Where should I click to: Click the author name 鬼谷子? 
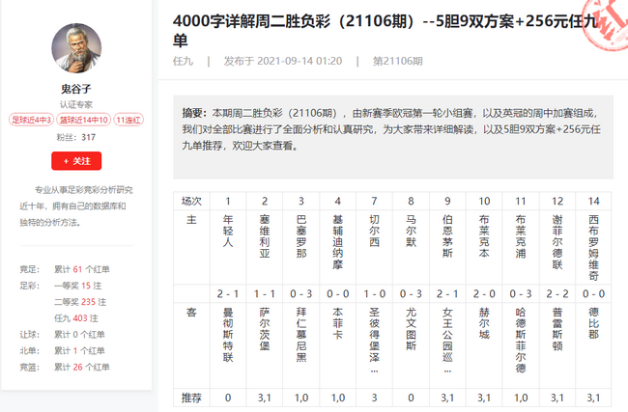(x=76, y=89)
